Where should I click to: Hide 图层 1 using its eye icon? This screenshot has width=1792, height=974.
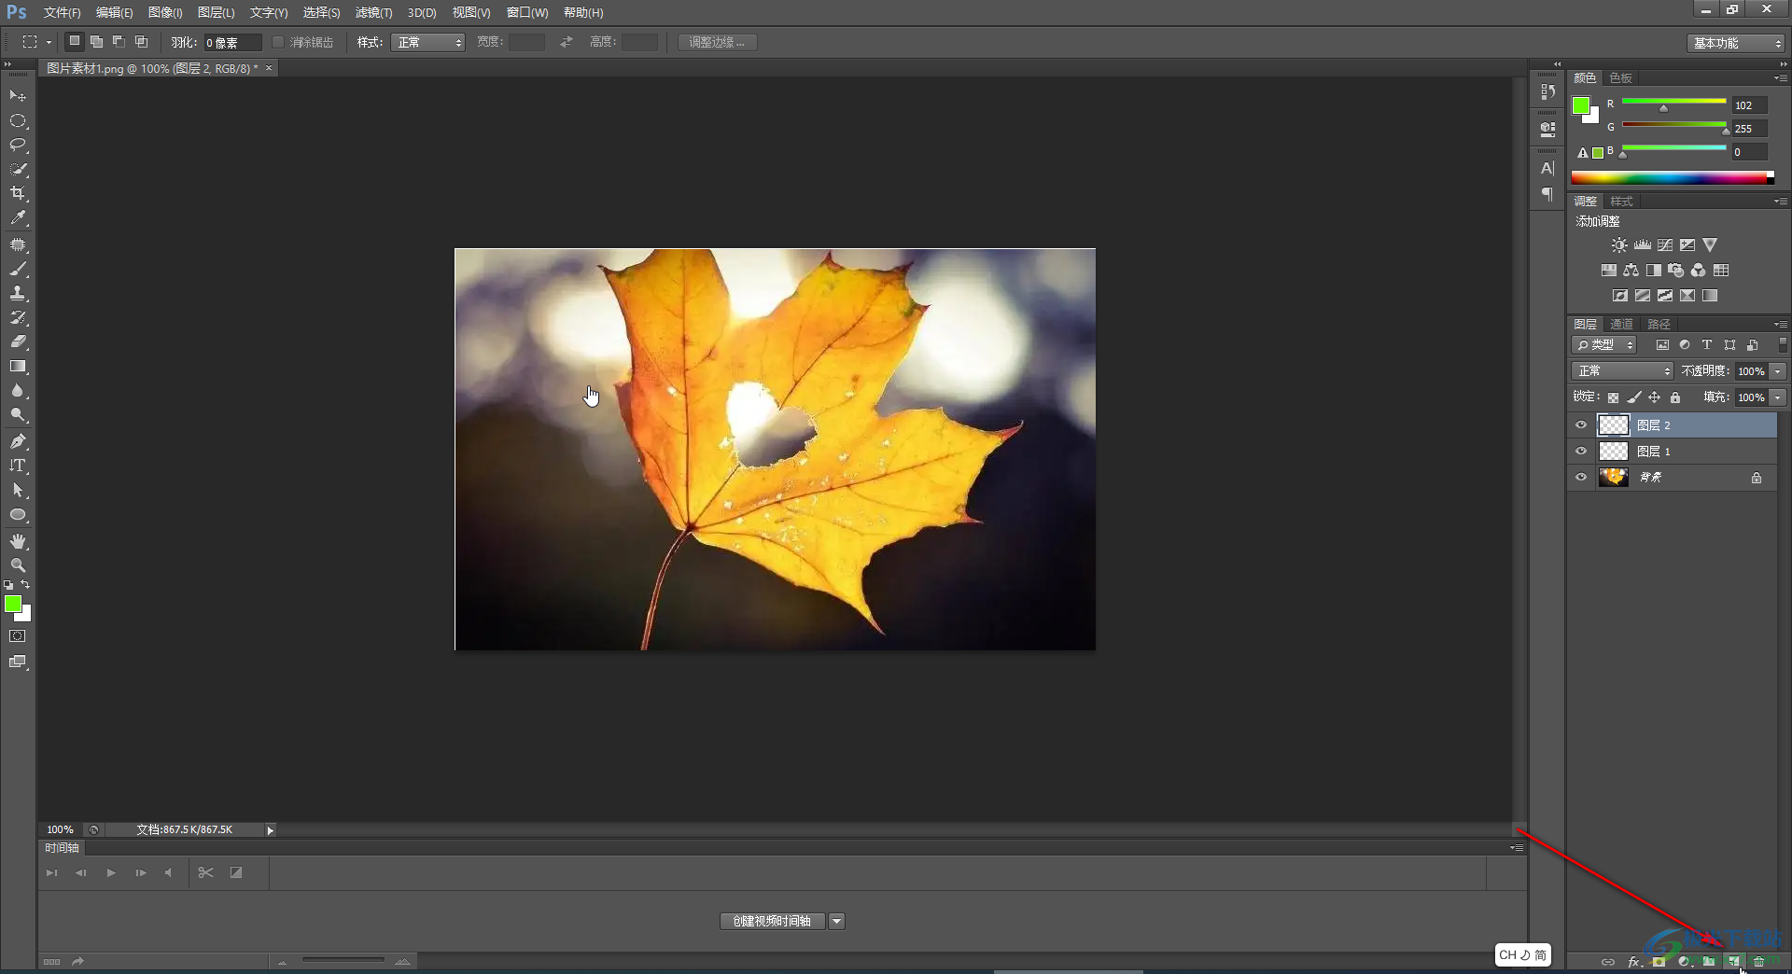pyautogui.click(x=1581, y=452)
